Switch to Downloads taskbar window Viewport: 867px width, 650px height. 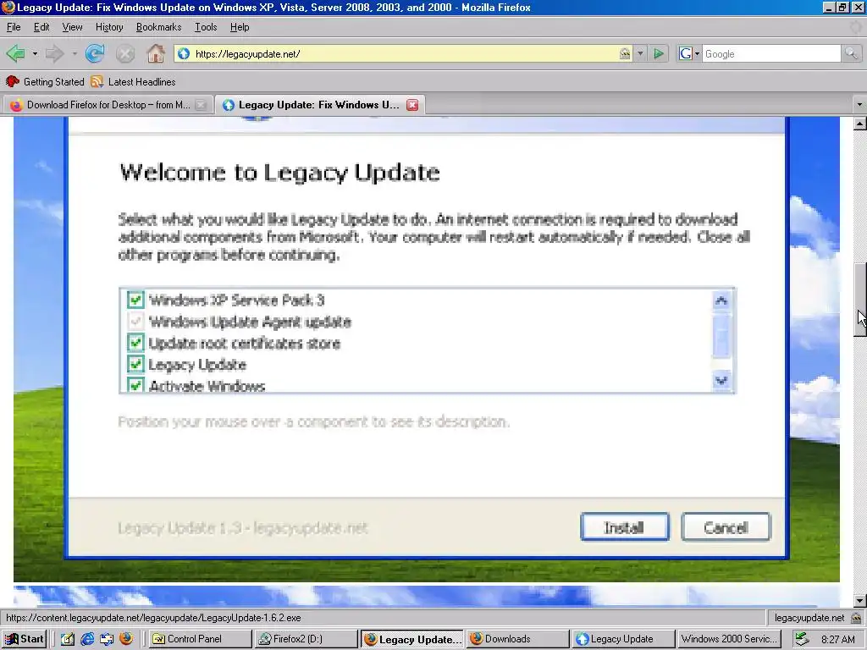pos(517,639)
